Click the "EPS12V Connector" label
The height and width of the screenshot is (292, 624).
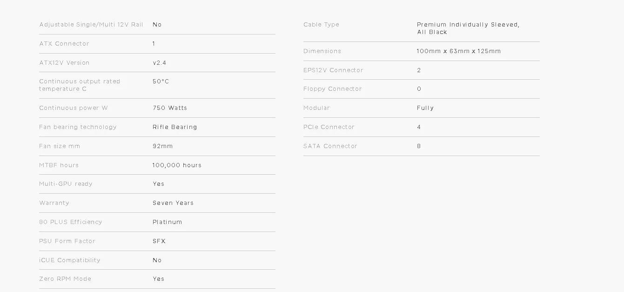pos(333,70)
